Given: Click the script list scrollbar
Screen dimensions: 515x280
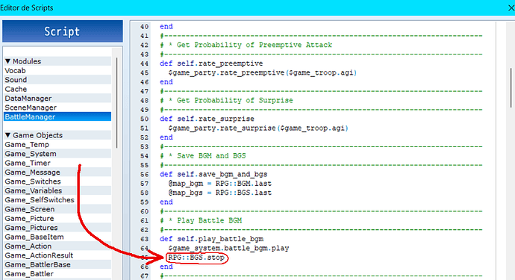Looking at the screenshot, I should tap(116, 103).
